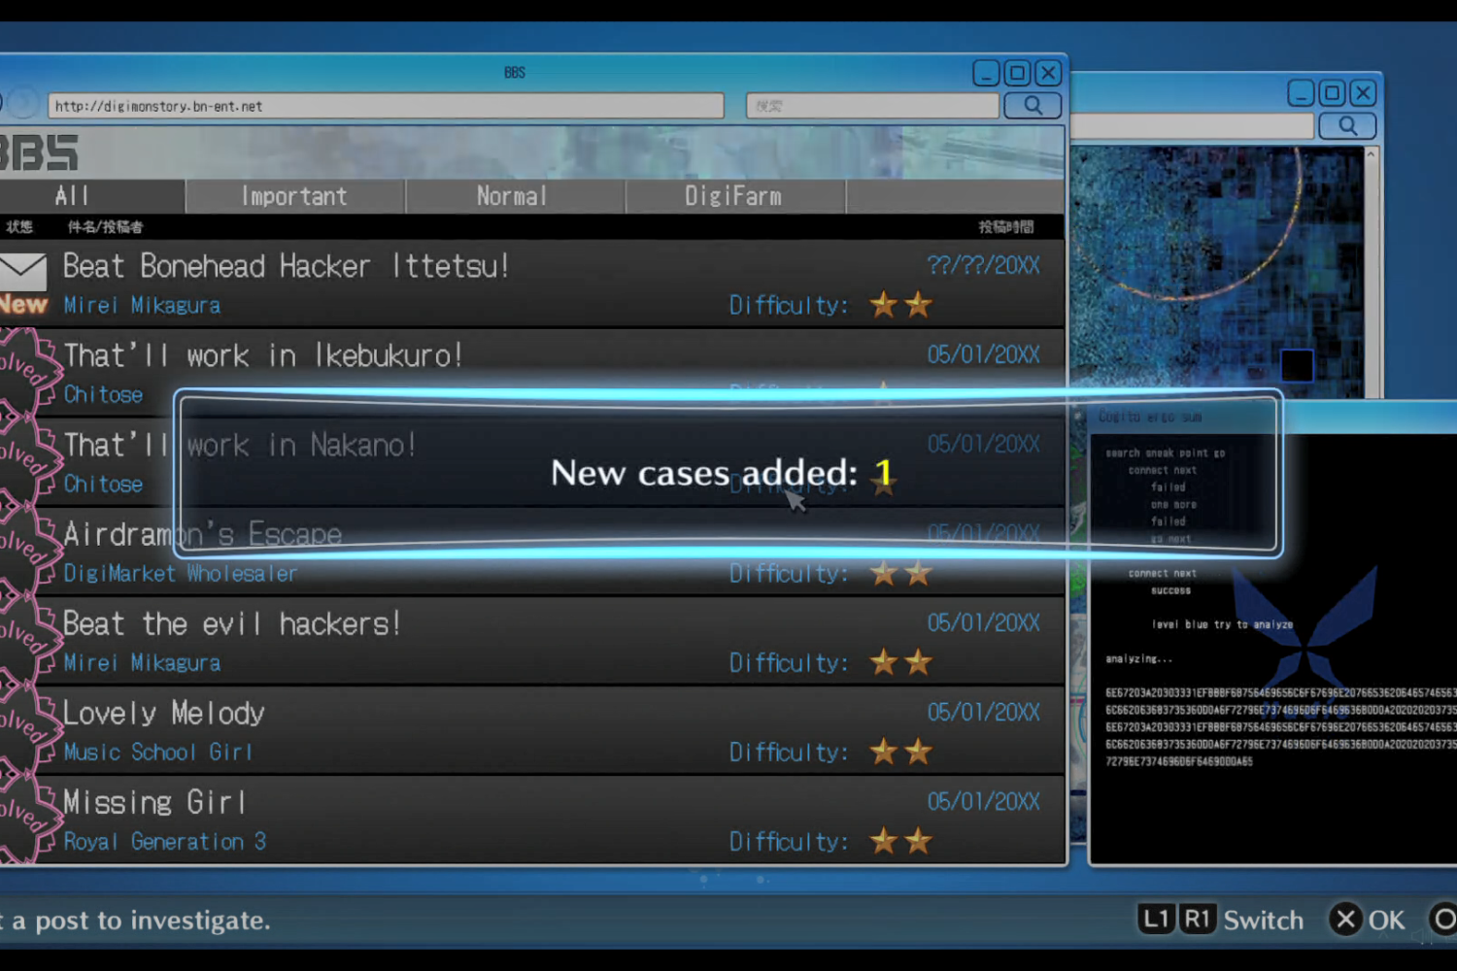Open the Important tab
1457x971 pixels.
294,196
